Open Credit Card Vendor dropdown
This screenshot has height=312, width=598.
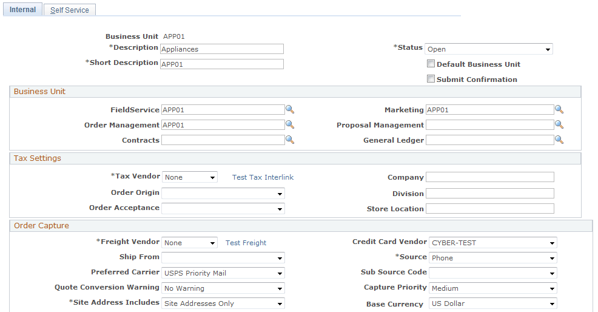click(492, 242)
